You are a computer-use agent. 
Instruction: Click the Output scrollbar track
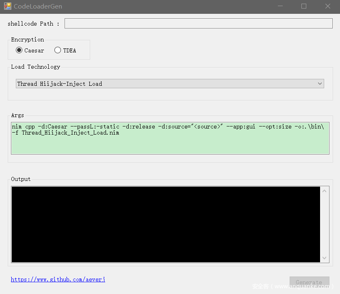point(324,224)
